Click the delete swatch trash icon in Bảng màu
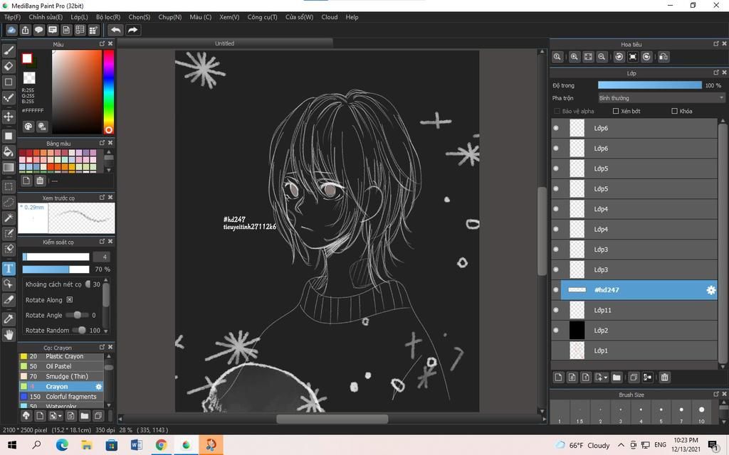This screenshot has height=455, width=729. 40,181
